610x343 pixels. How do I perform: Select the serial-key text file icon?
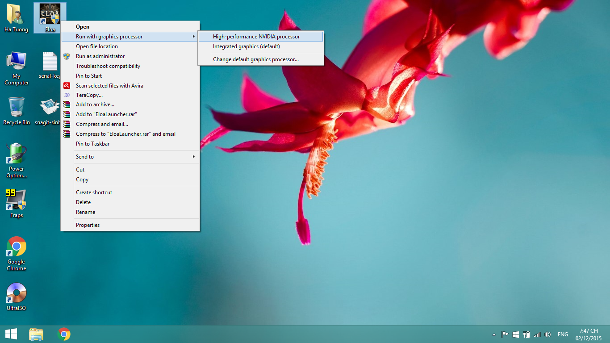point(50,65)
